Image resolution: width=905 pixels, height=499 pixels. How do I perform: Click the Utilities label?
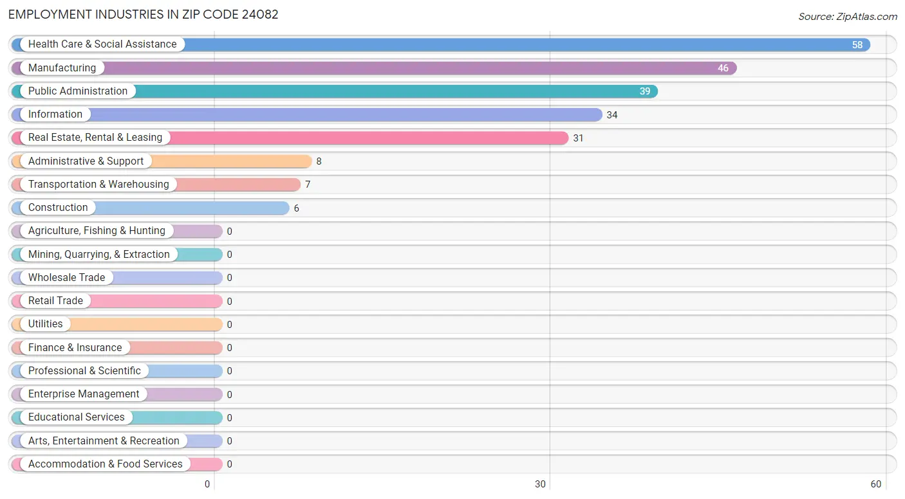46,324
